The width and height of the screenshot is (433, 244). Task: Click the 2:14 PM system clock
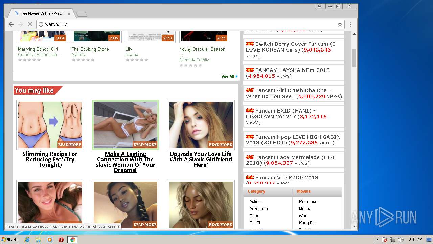(415, 240)
